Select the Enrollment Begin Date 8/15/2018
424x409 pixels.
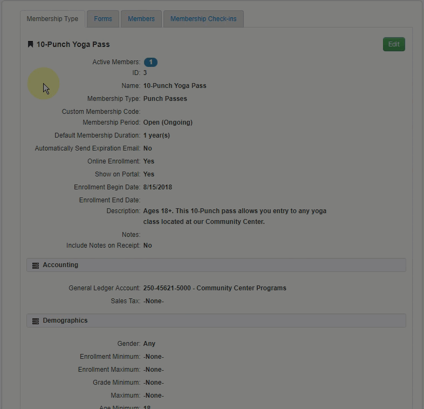pos(158,187)
